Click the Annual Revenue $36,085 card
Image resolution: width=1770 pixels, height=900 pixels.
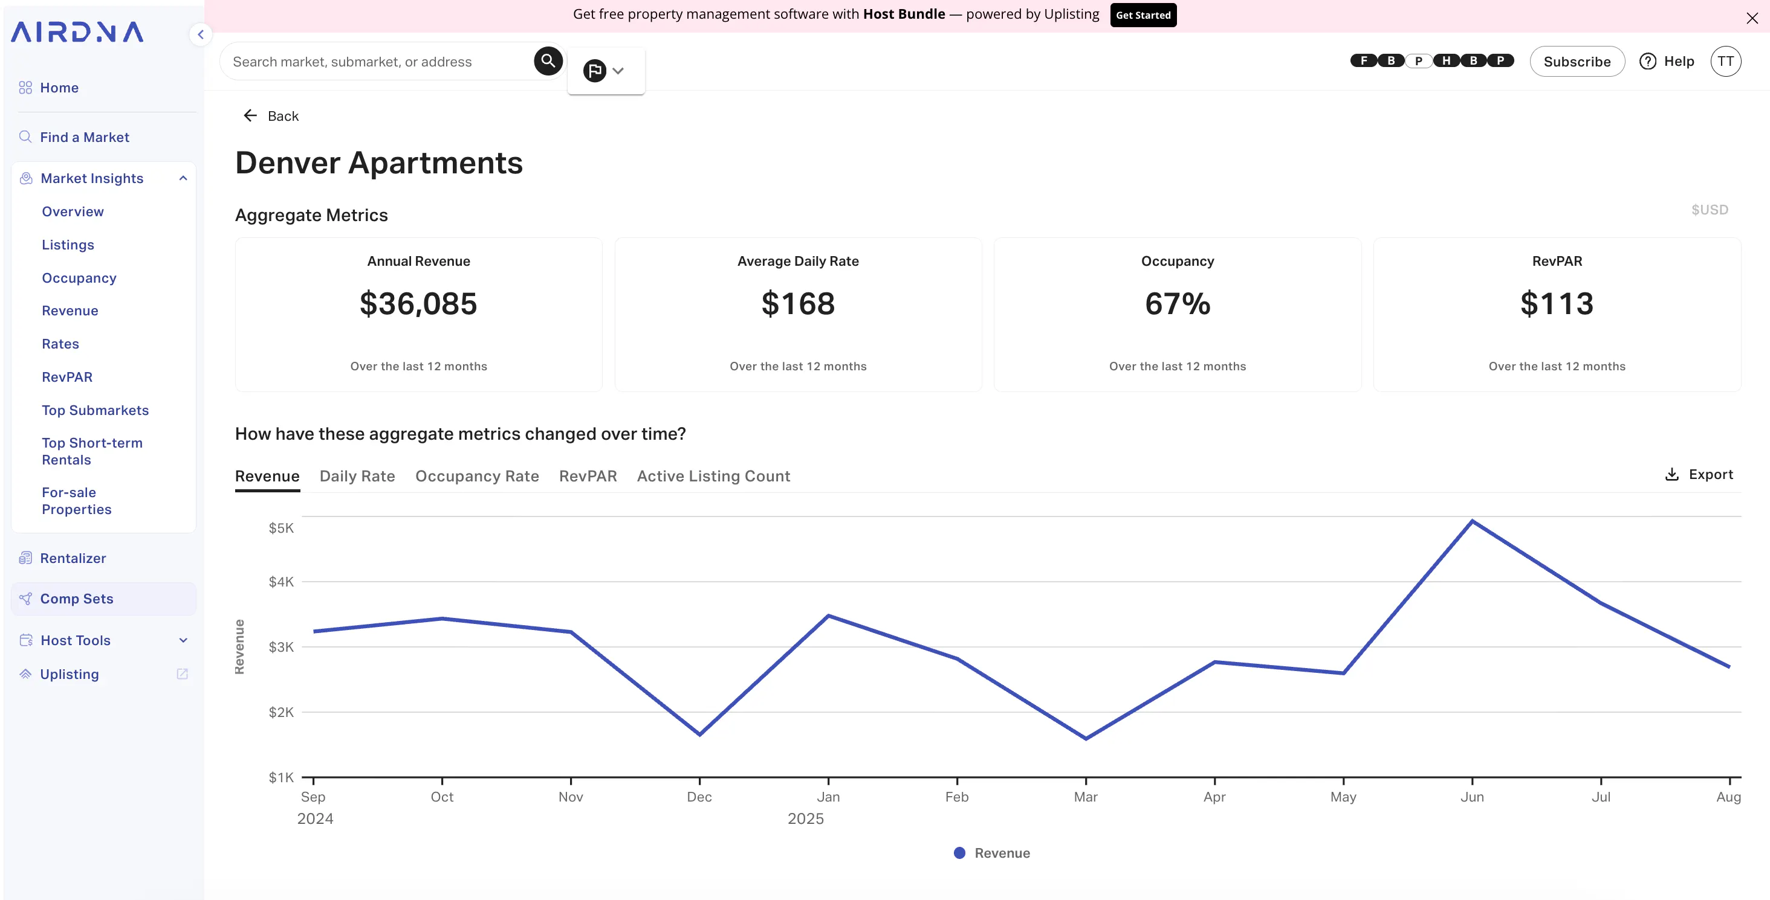pyautogui.click(x=418, y=315)
